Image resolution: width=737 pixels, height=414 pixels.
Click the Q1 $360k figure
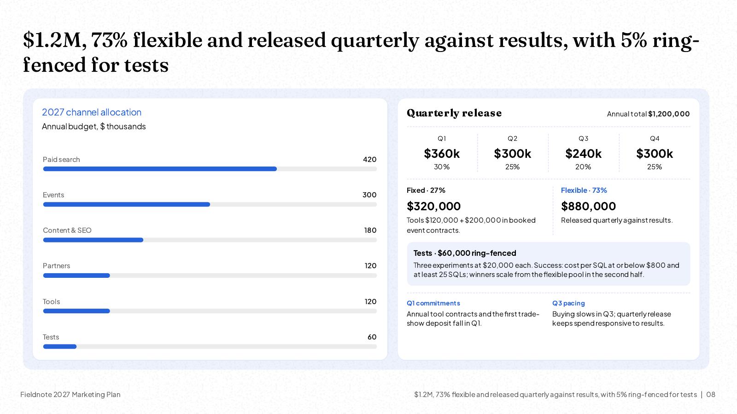(442, 153)
